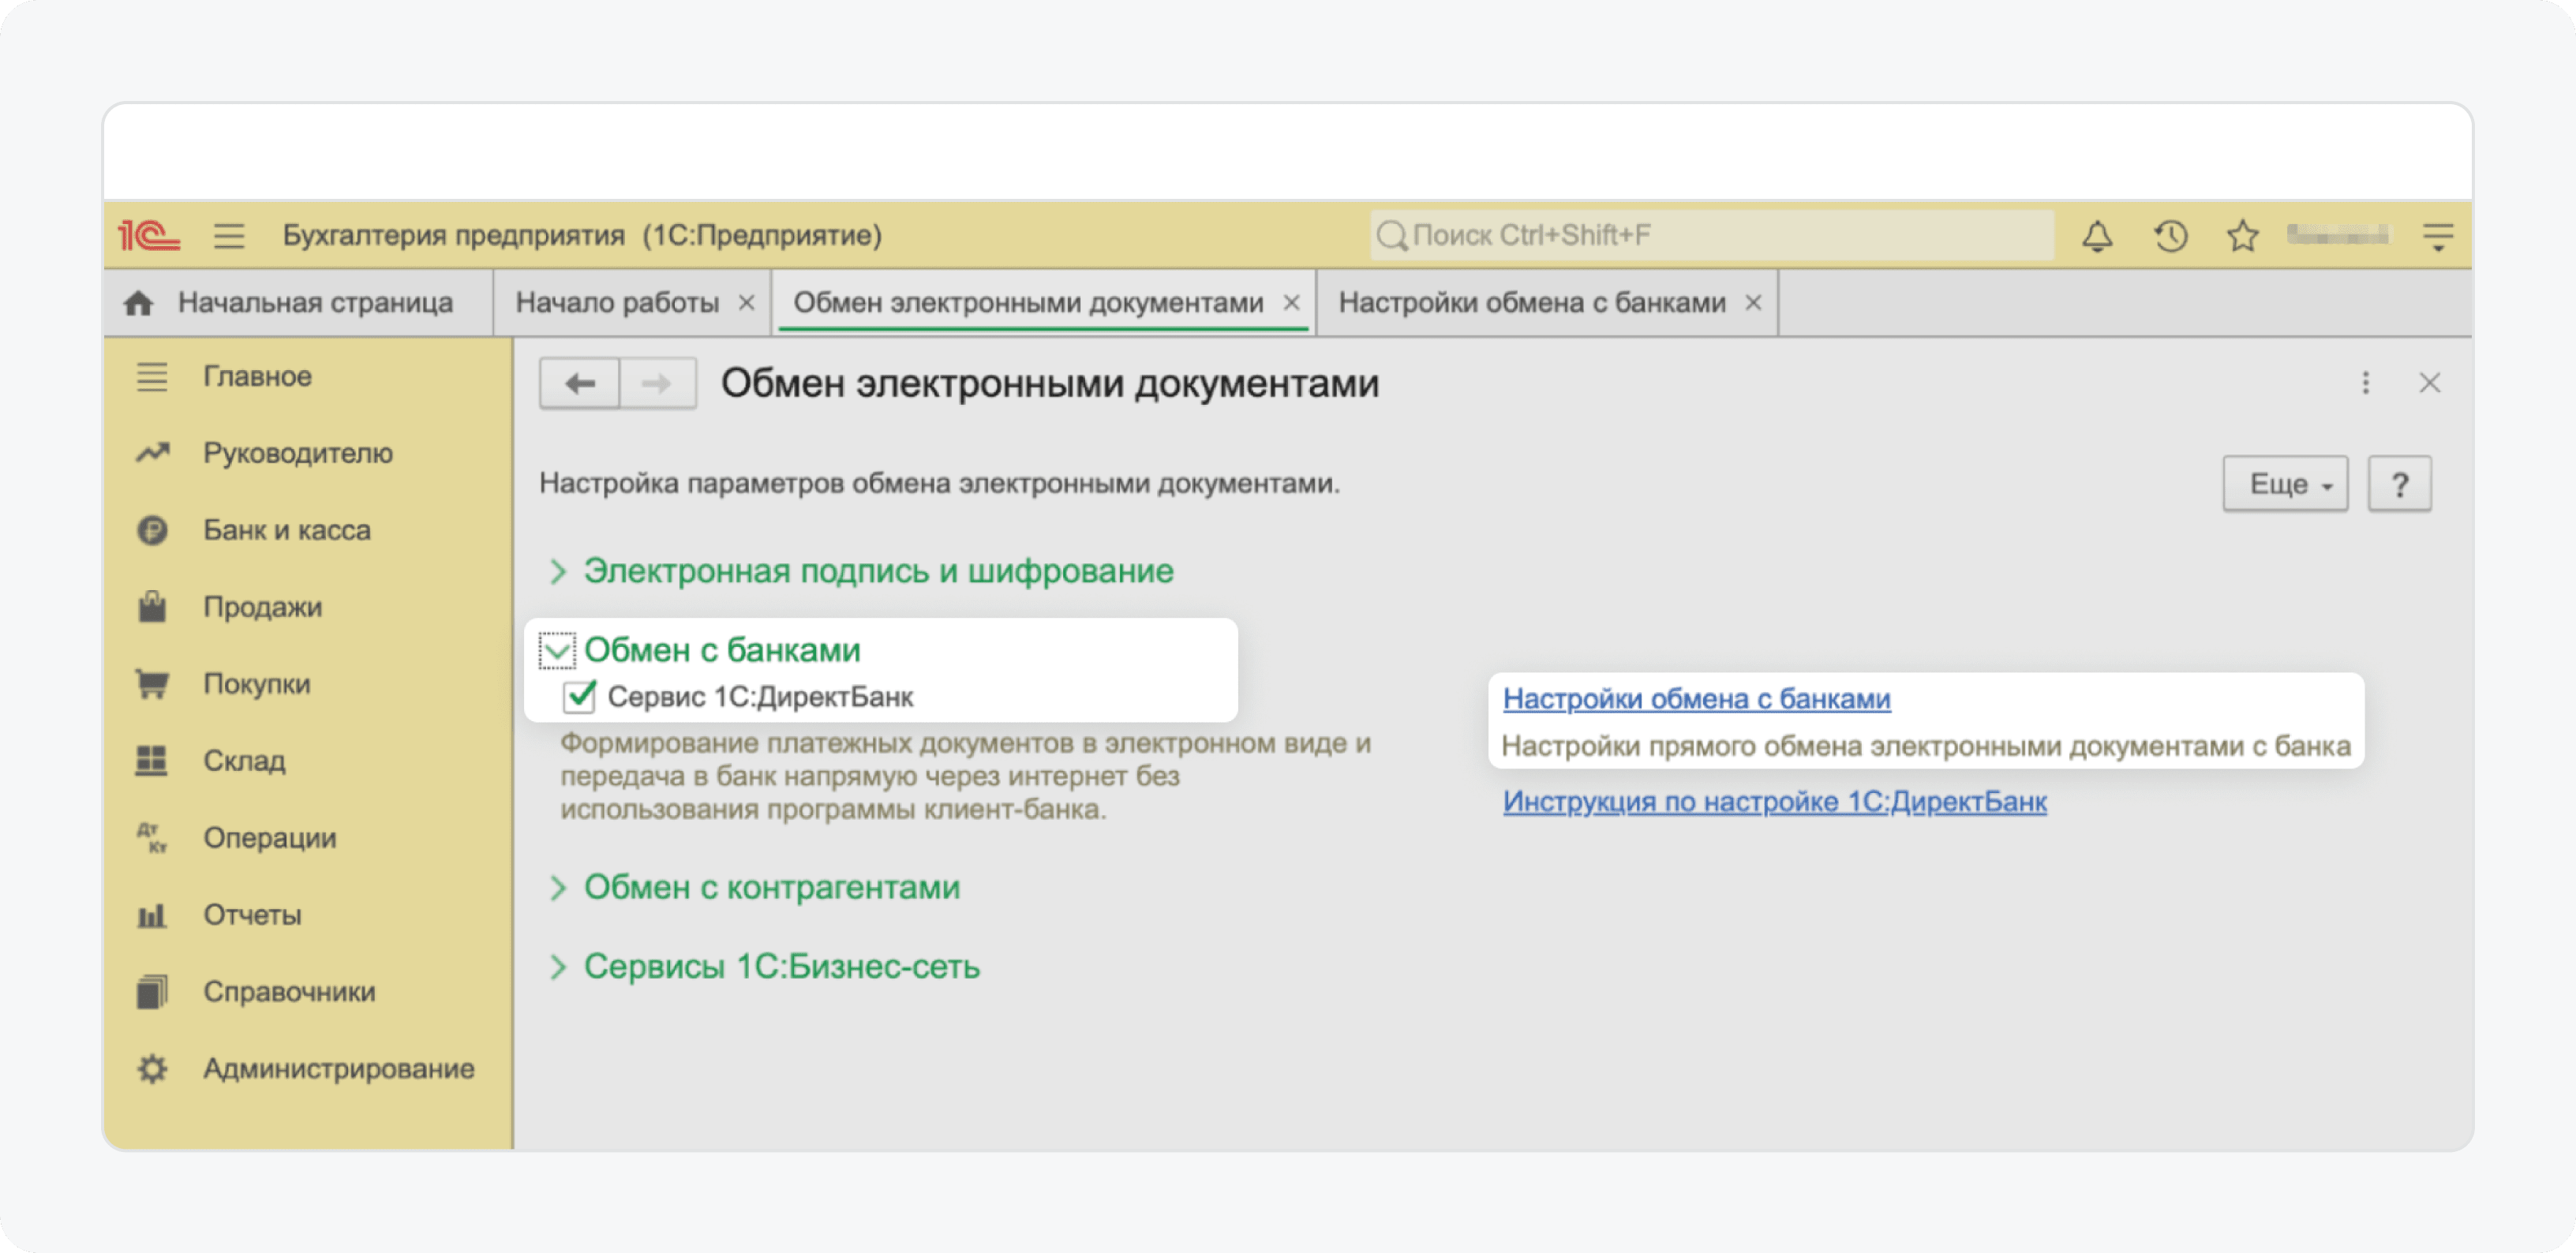Open the Отчеты section
Viewport: 2576px width, 1253px height.
252,915
